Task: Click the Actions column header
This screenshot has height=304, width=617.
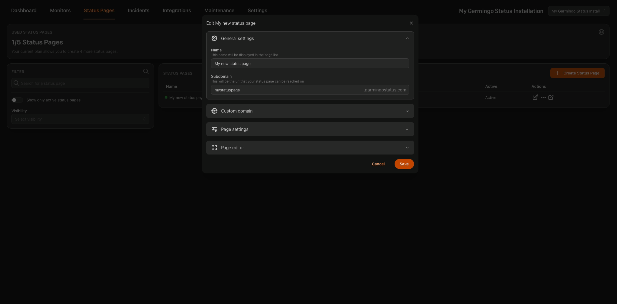Action: point(538,86)
